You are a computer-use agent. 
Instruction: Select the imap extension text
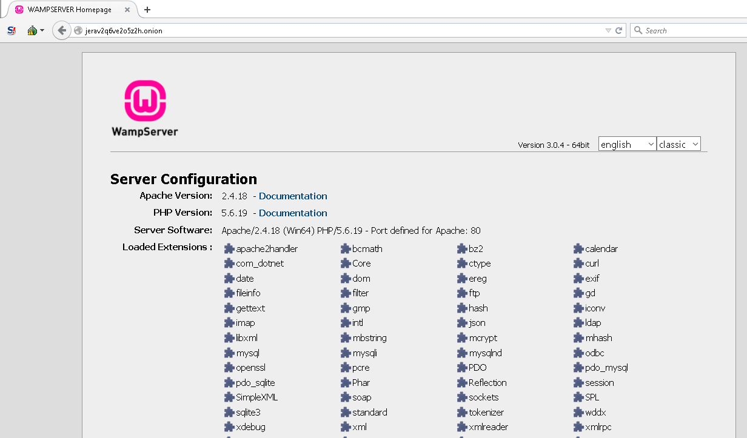[x=246, y=323]
